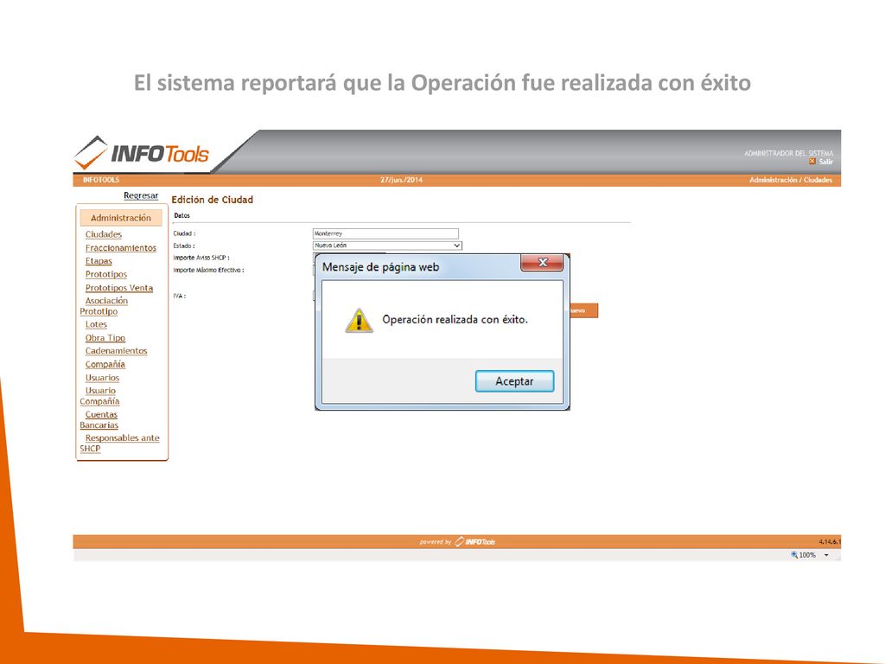Viewport: 885px width, 664px height.
Task: Open Cuentas Bancarias link
Action: (x=99, y=419)
